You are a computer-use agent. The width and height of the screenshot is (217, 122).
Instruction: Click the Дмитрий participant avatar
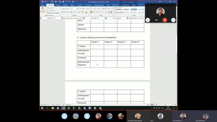click(x=205, y=116)
